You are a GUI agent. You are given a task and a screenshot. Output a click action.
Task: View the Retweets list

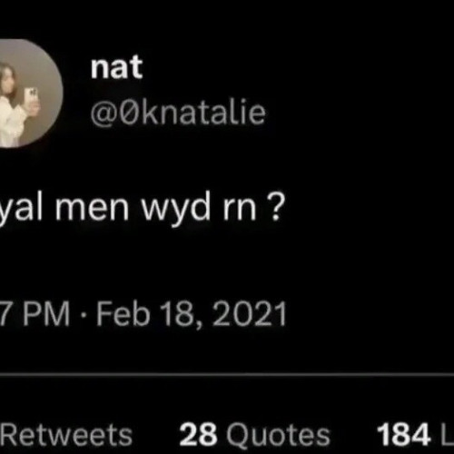pyautogui.click(x=66, y=435)
